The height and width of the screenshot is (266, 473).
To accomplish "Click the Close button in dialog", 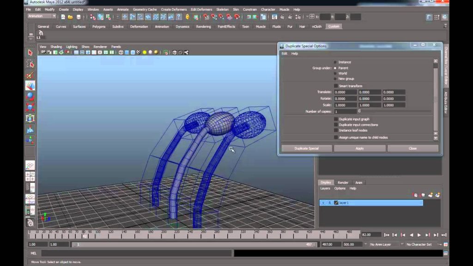I will click(412, 148).
